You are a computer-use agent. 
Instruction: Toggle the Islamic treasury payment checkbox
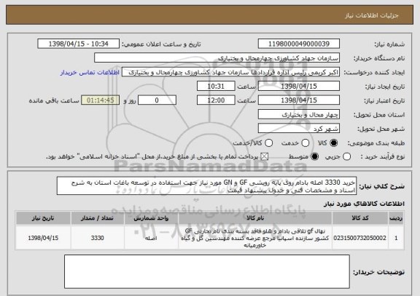click(265, 156)
